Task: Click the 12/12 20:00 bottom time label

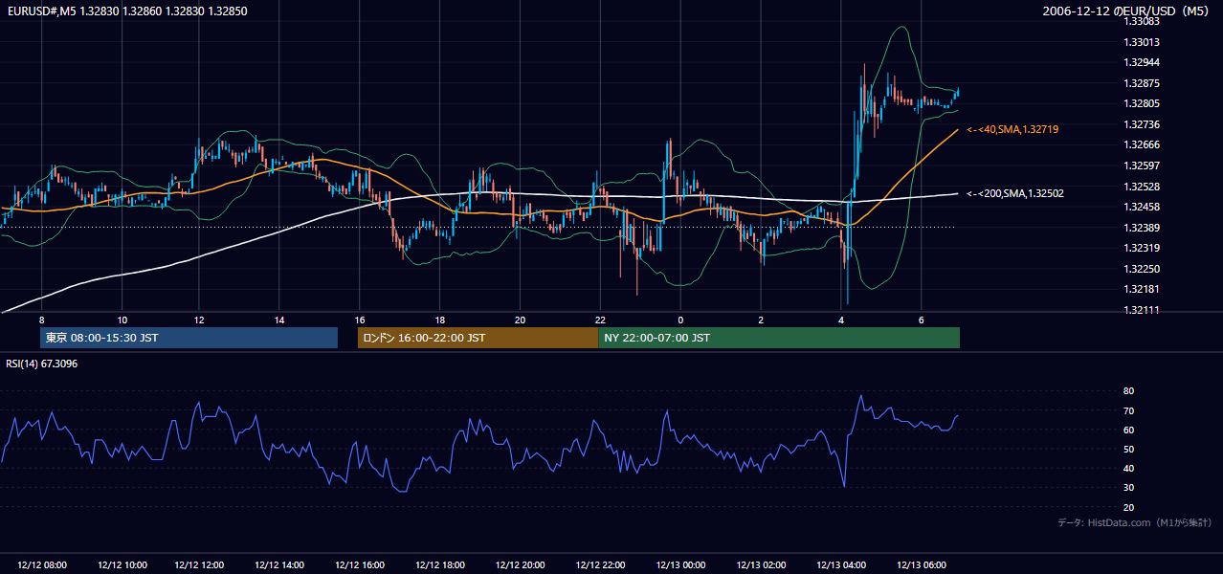Action: point(520,565)
